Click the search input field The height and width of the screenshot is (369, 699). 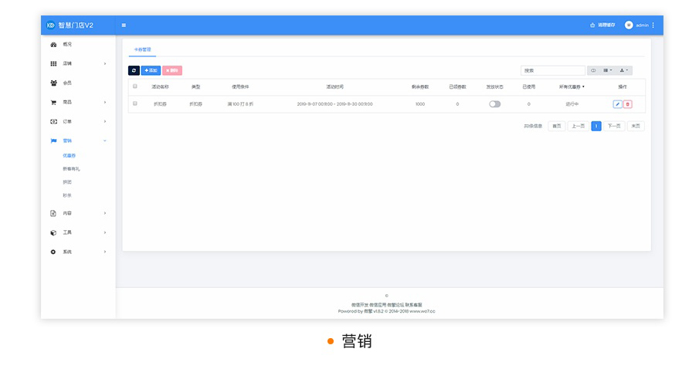553,70
